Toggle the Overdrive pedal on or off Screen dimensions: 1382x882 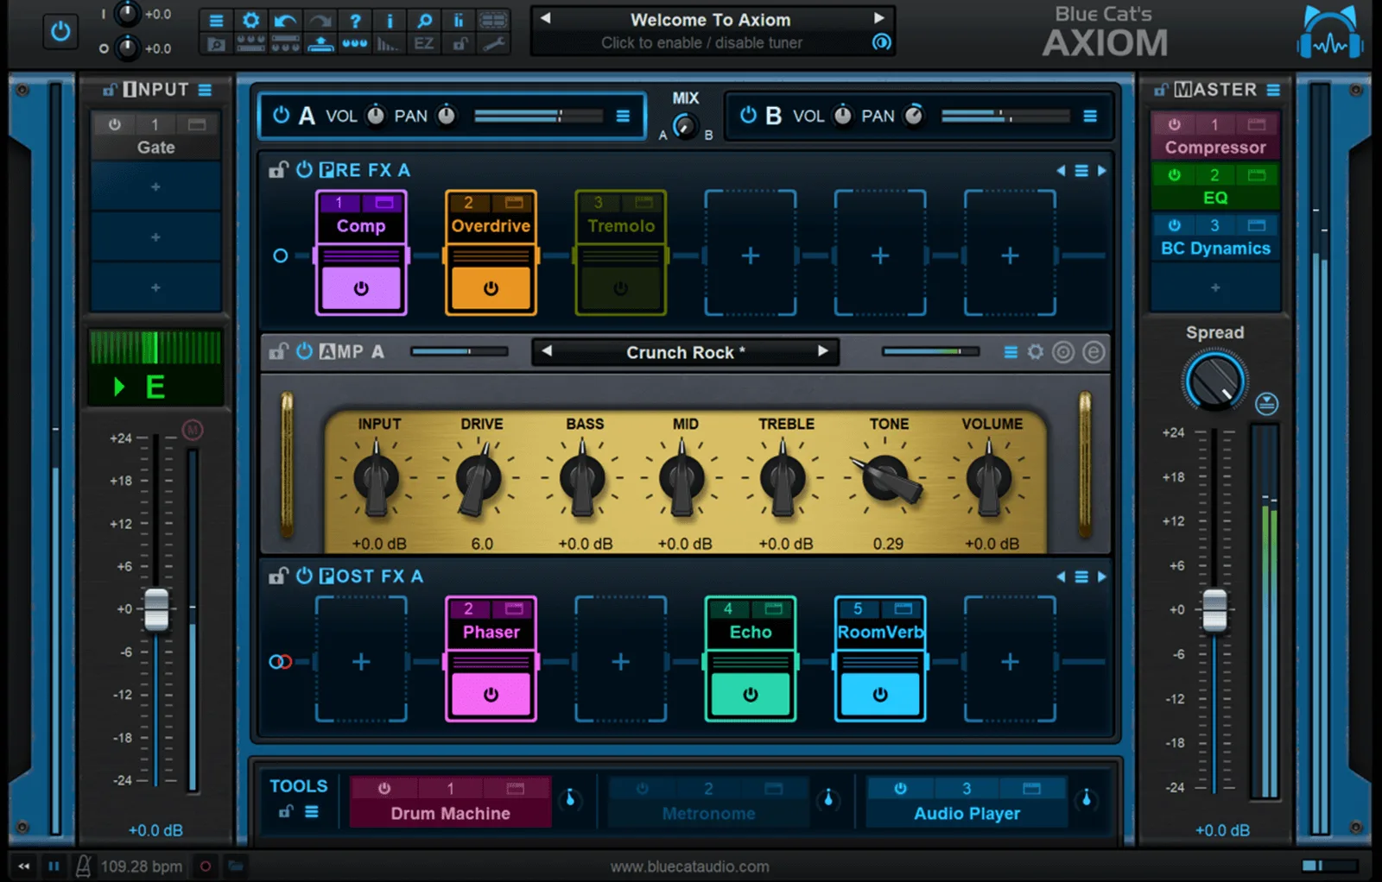(491, 289)
